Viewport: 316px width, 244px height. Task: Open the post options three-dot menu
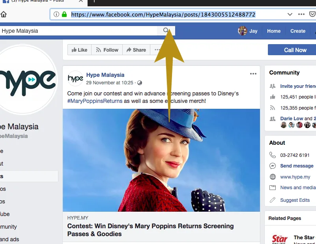(x=253, y=74)
